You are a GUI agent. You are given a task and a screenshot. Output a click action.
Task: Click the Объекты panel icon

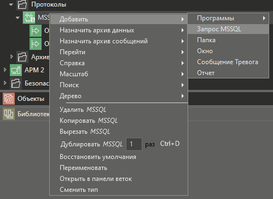pyautogui.click(x=9, y=99)
